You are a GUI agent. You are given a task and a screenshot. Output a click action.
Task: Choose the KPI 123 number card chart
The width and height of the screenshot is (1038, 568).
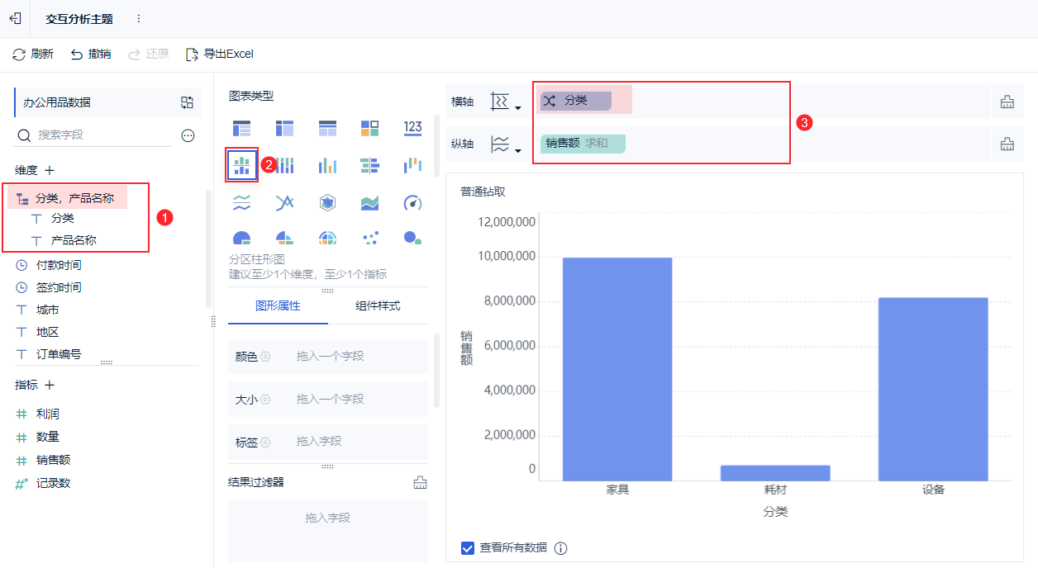point(413,128)
